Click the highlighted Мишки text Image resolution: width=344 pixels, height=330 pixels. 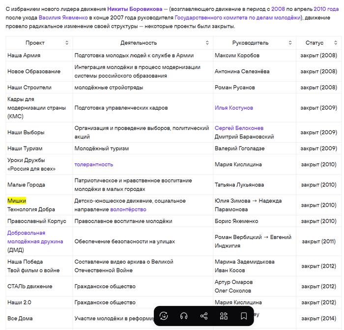coord(17,201)
